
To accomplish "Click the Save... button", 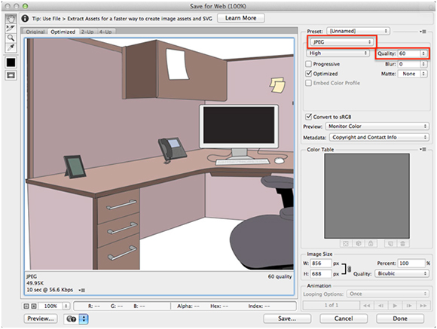I will 287,318.
